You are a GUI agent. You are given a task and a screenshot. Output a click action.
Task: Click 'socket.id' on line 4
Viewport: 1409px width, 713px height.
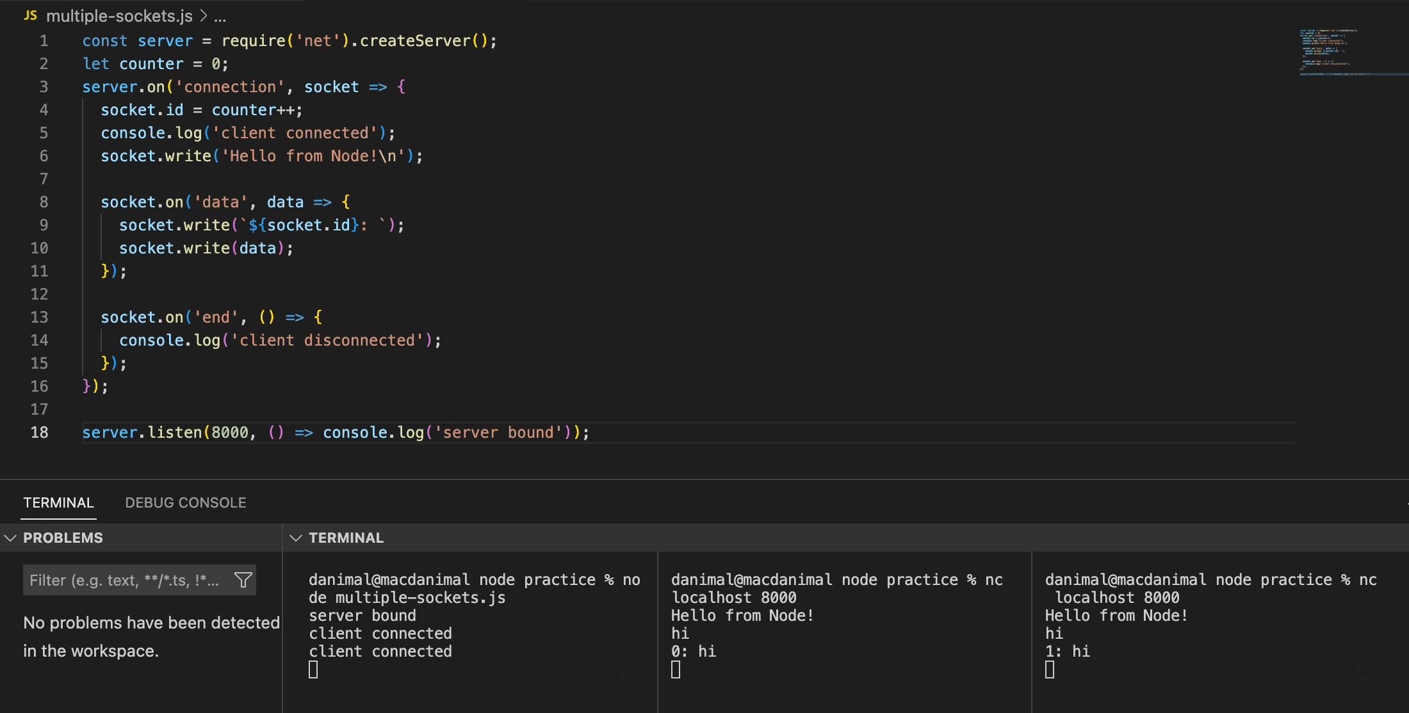(x=142, y=110)
